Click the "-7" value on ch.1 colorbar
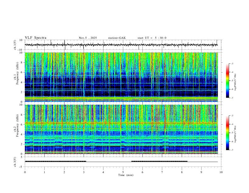This screenshot has width=249, height=193. click(x=232, y=98)
